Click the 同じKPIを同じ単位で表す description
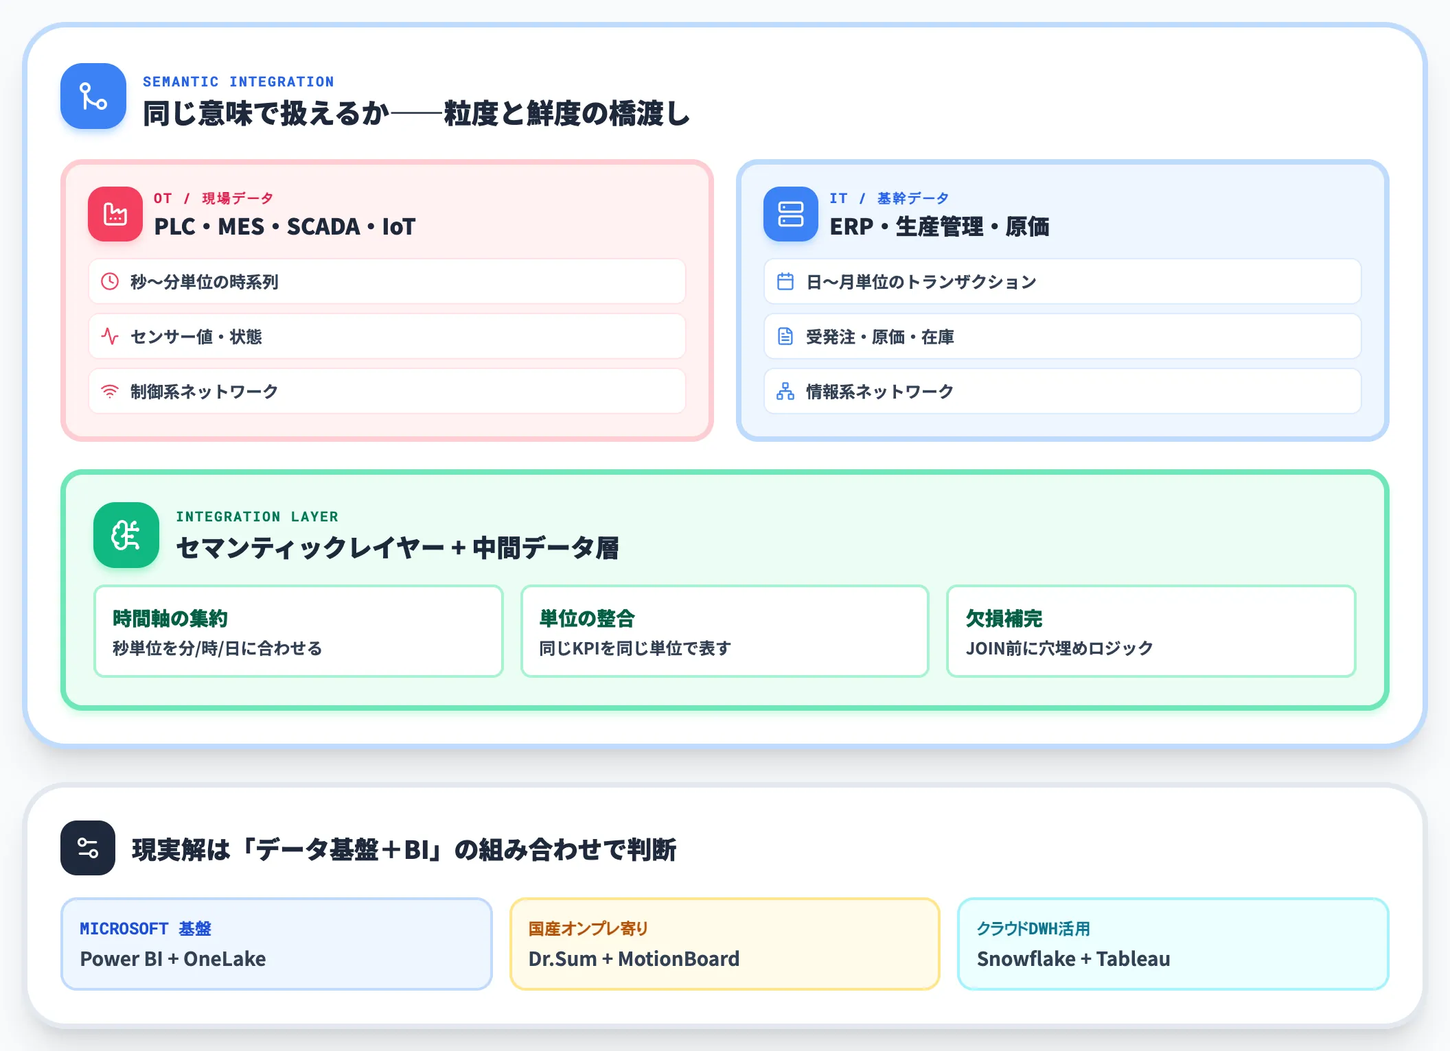This screenshot has width=1450, height=1051. tap(635, 648)
